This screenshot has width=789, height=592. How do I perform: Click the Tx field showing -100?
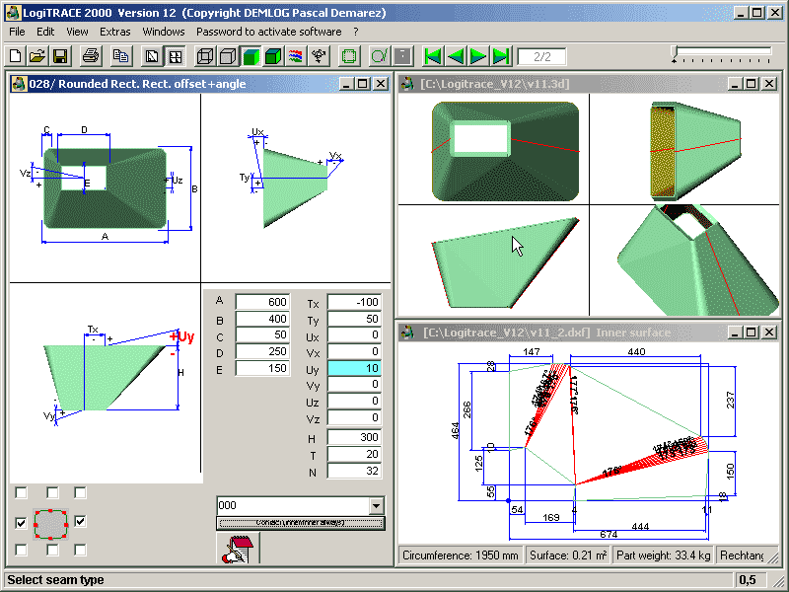[x=354, y=302]
